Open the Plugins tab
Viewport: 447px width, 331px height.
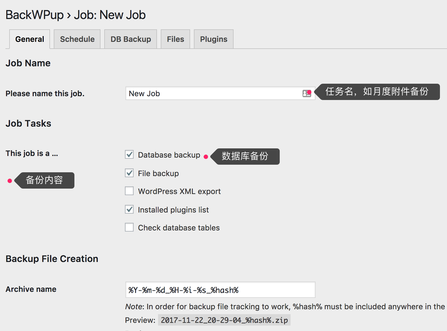click(x=214, y=39)
